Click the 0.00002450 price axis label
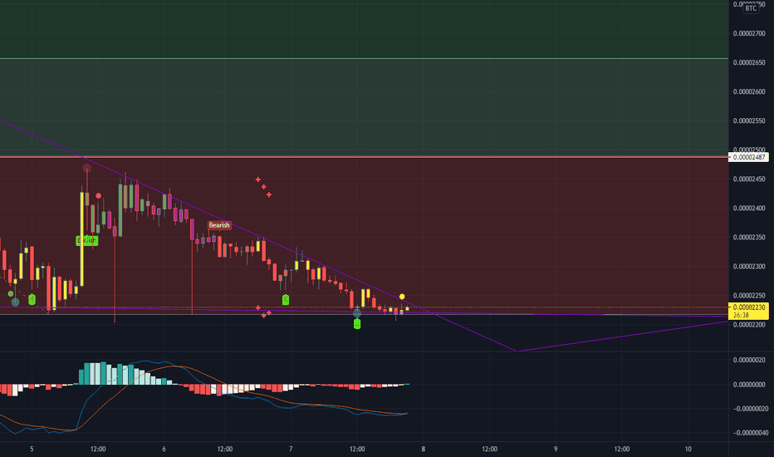The height and width of the screenshot is (457, 774). (749, 179)
